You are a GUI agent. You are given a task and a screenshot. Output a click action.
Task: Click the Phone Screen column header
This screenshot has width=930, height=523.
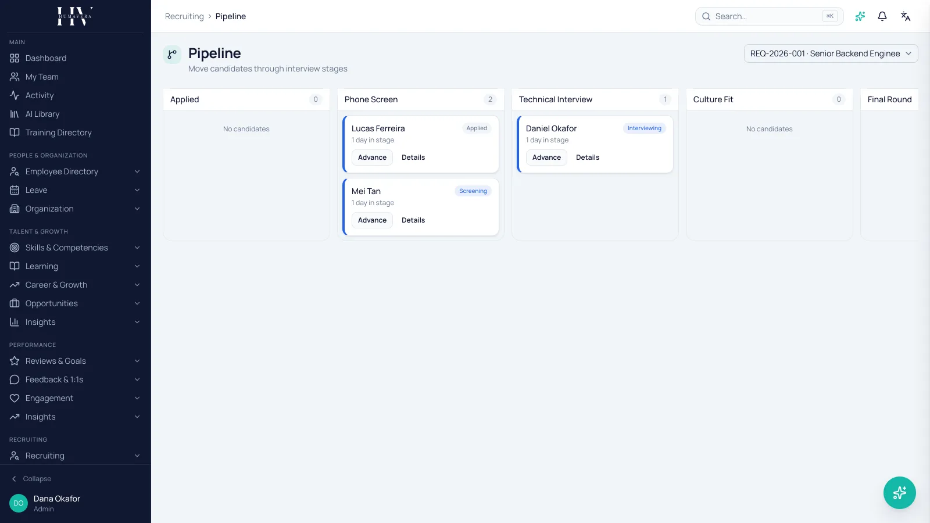coord(420,99)
